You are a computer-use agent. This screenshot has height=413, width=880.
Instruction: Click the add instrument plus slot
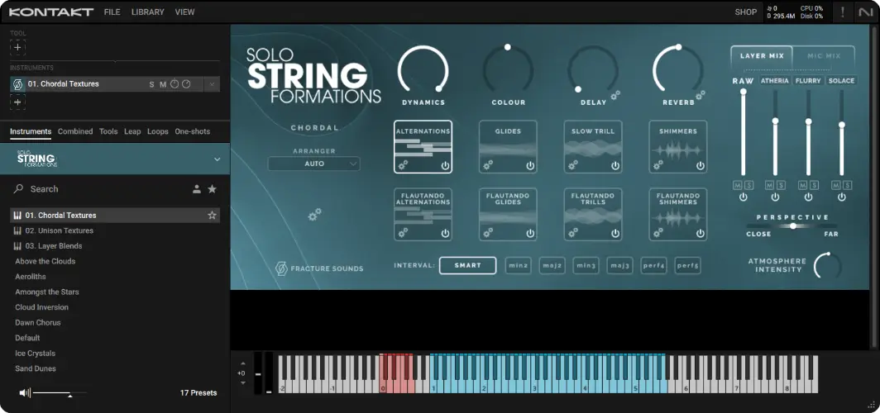coord(18,102)
